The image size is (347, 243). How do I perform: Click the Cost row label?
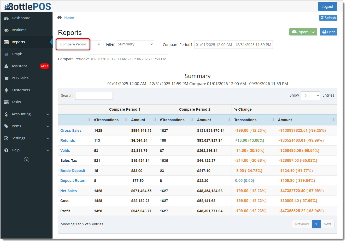[64, 201]
